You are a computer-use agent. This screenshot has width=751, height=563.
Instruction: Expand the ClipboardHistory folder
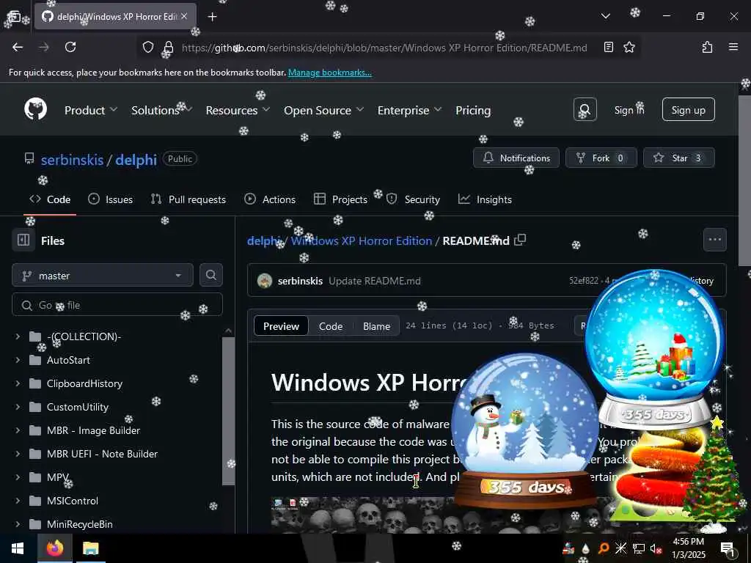coord(18,383)
